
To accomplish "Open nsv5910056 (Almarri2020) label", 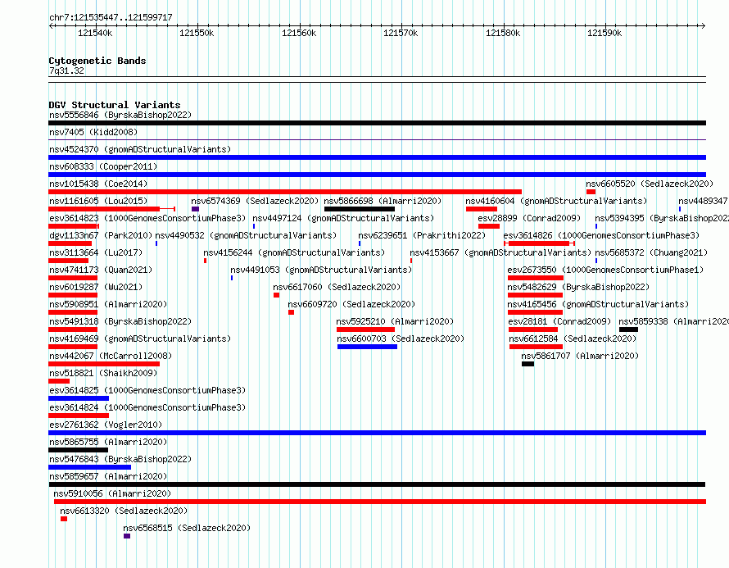I will point(112,493).
